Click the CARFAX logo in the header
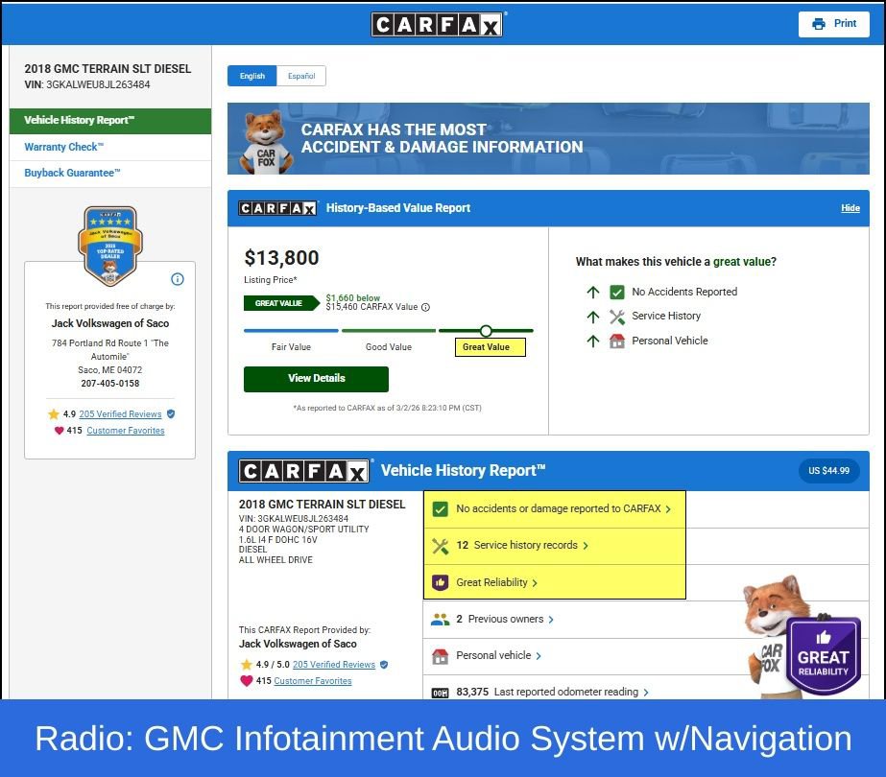Image resolution: width=886 pixels, height=777 pixels. click(437, 24)
